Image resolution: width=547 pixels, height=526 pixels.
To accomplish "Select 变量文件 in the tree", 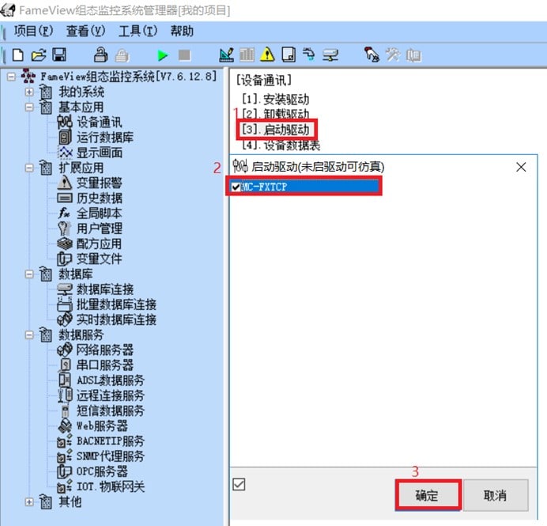I will click(99, 259).
